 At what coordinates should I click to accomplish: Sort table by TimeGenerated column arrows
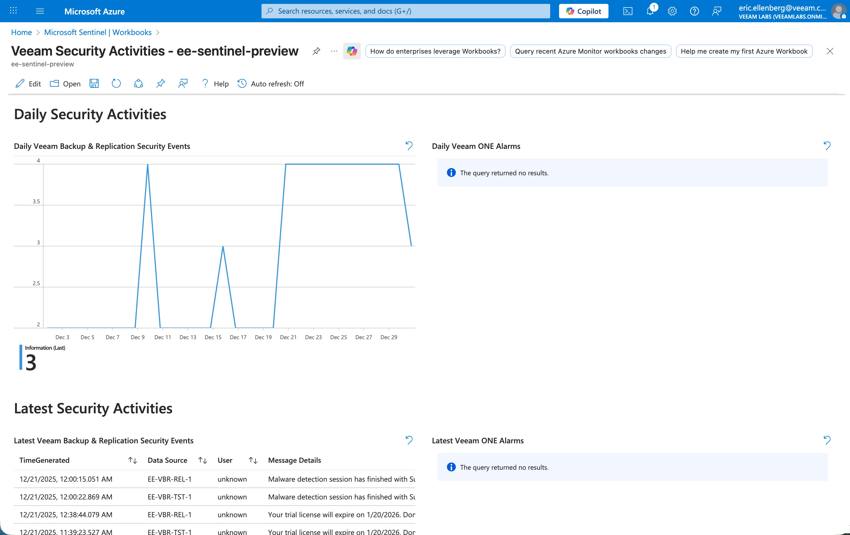tap(133, 460)
